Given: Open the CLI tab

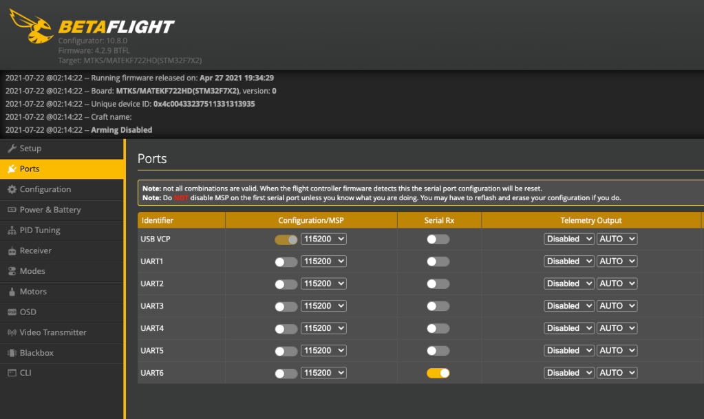Looking at the screenshot, I should coord(25,373).
